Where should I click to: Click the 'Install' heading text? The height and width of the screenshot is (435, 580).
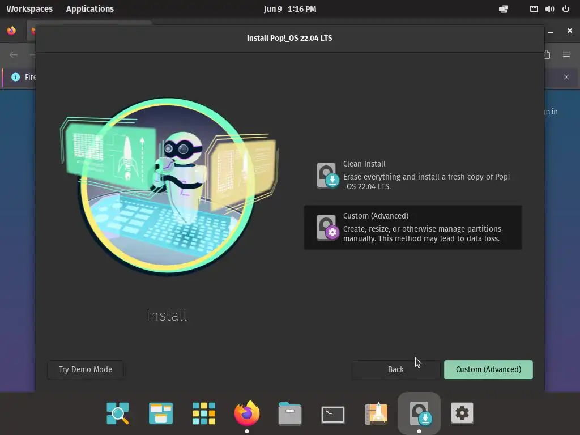(x=167, y=315)
